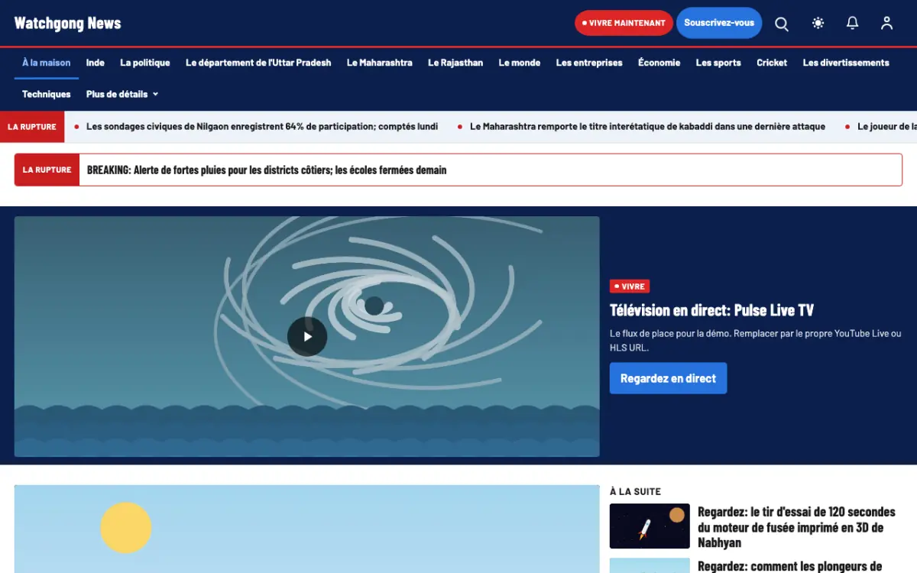Viewport: 917px width, 573px height.
Task: Open Les sports section
Action: 718,63
